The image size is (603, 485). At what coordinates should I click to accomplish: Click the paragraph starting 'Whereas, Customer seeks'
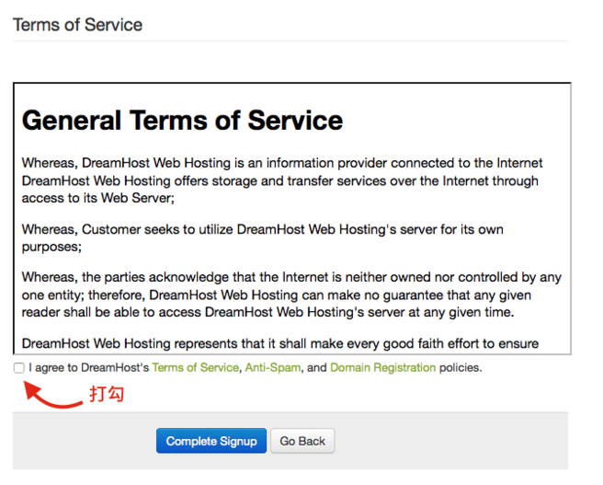(262, 237)
